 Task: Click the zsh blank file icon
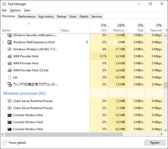pyautogui.click(x=9, y=77)
